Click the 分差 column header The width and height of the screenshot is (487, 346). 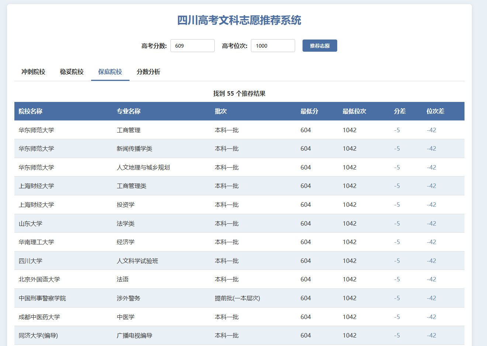tap(400, 111)
